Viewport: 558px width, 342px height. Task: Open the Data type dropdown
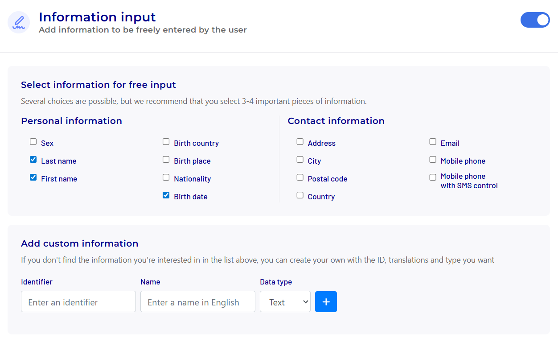tap(285, 302)
